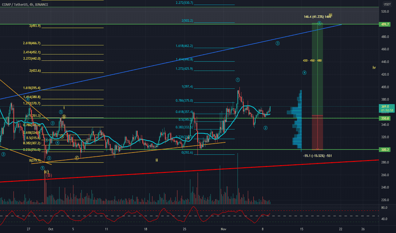396x233 pixels.
Task: Click the 2(422.6) Fibonacci label
Action: (x=35, y=71)
